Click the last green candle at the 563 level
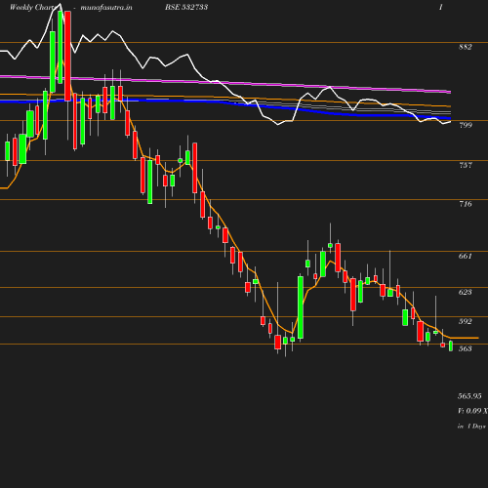The image size is (488, 488). pos(451,346)
